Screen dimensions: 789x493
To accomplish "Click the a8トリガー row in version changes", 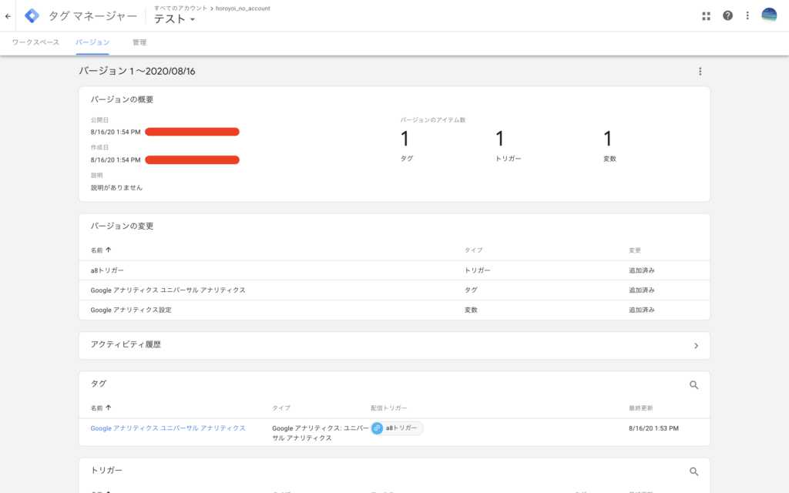I will (x=394, y=270).
